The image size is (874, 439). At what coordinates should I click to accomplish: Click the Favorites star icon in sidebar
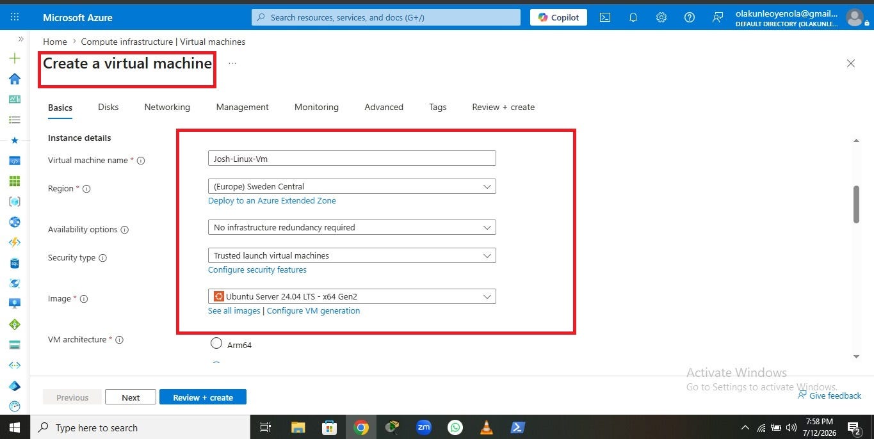15,140
